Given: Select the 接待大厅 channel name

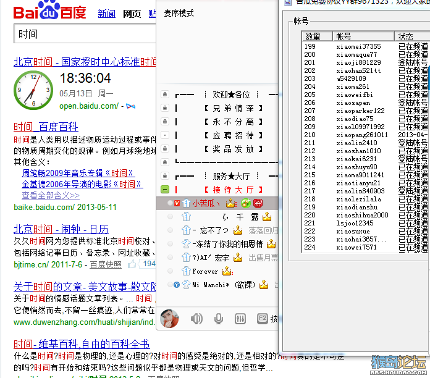Looking at the screenshot, I should coord(234,190).
